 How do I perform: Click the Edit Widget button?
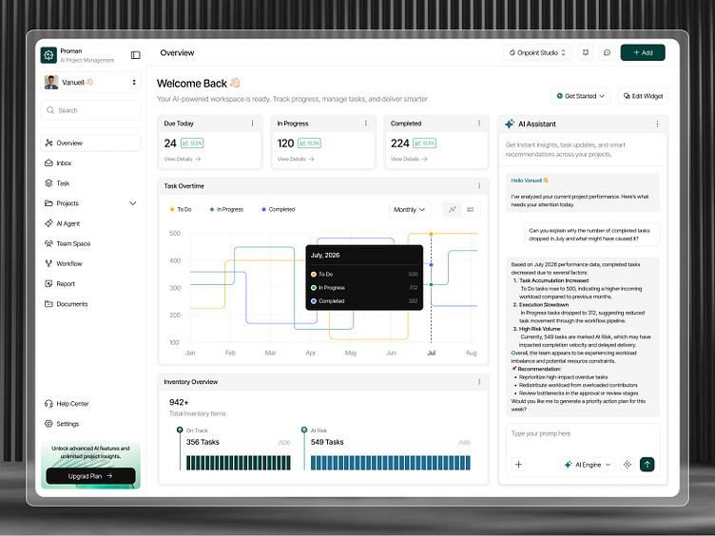point(643,96)
